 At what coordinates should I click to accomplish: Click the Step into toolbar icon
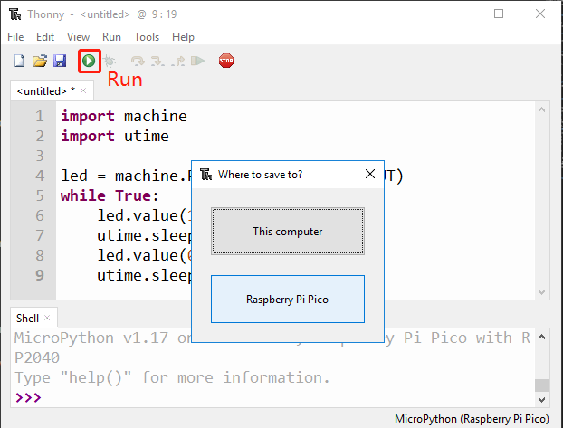click(x=157, y=61)
